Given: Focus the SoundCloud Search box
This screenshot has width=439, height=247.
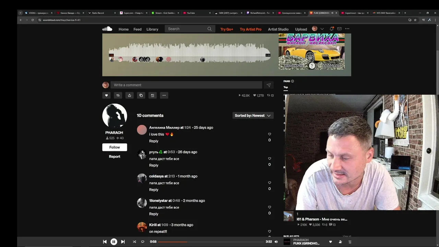Looking at the screenshot, I should tap(190, 29).
